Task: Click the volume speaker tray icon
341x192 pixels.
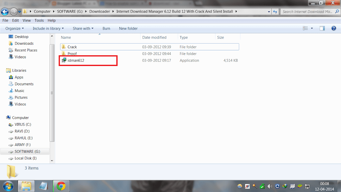Action: click(x=270, y=186)
